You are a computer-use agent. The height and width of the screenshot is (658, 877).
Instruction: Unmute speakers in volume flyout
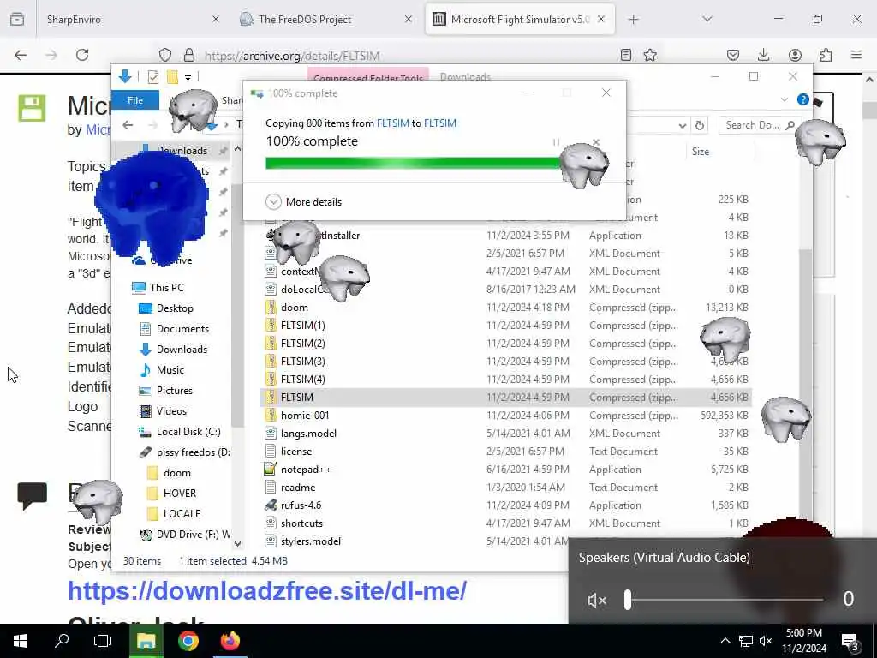point(597,601)
